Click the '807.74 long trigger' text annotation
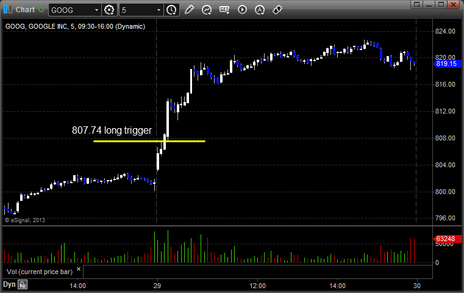The height and width of the screenshot is (293, 464). [112, 131]
